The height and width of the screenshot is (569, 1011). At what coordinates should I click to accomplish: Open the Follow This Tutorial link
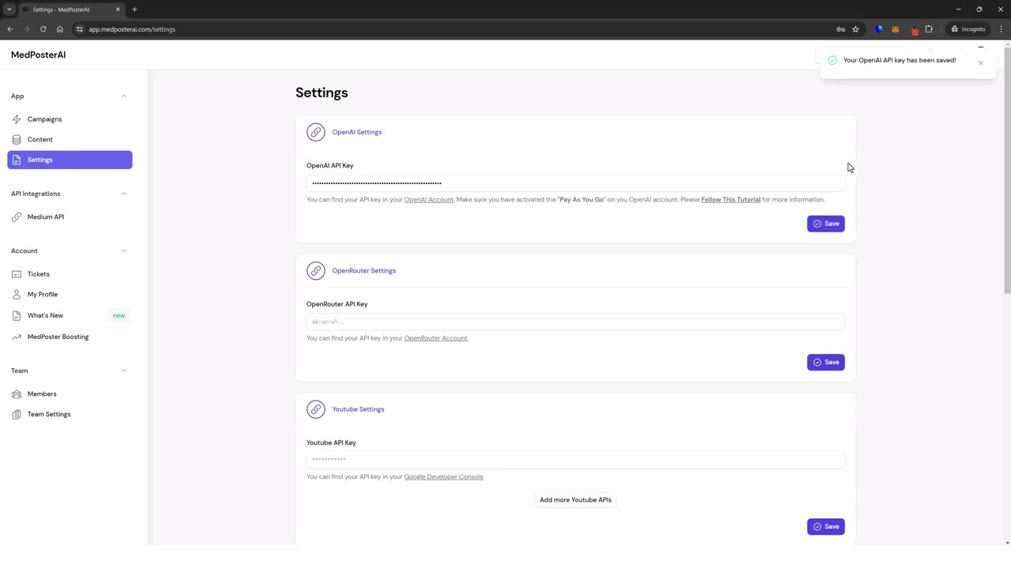click(x=731, y=200)
